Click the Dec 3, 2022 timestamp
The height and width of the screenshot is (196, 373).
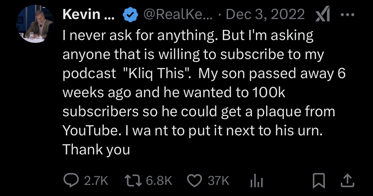[266, 15]
